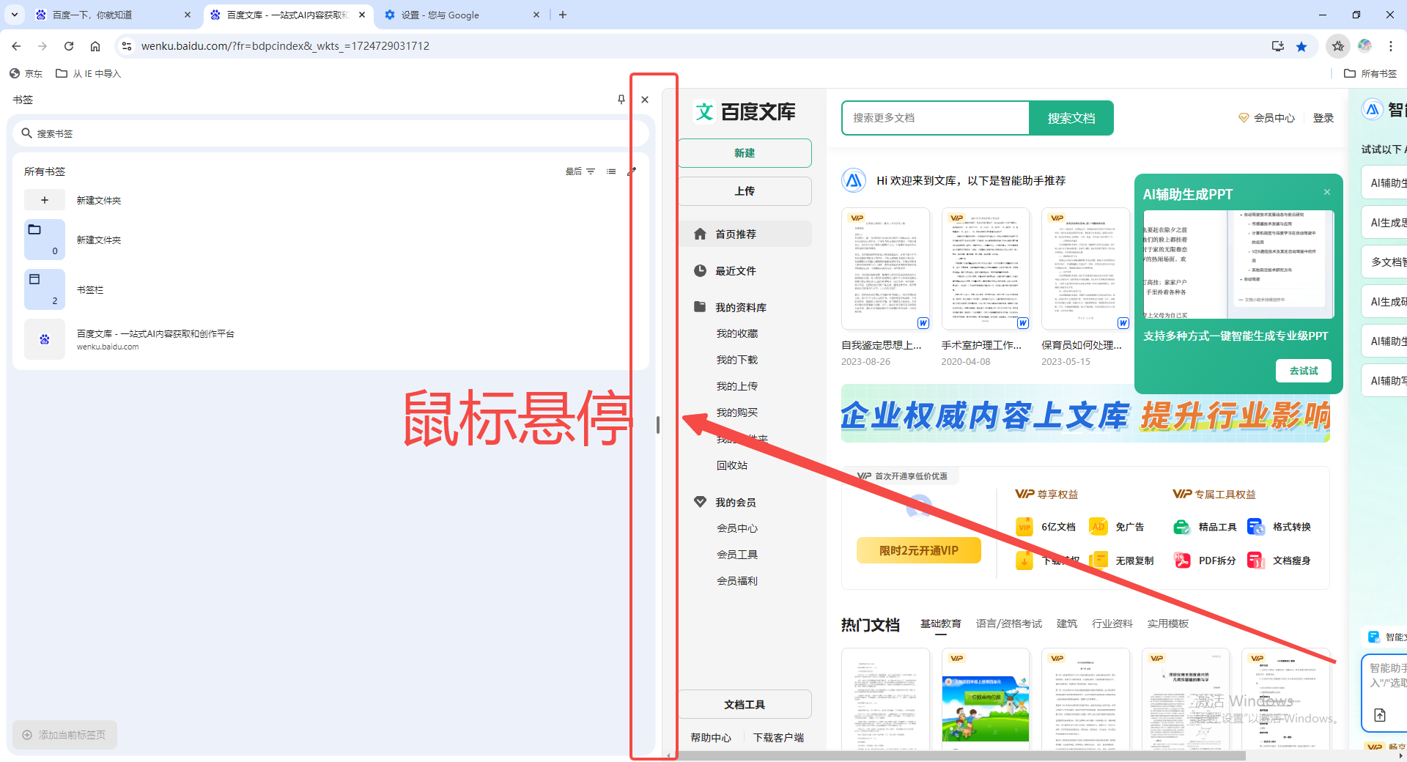Go back to previous page
This screenshot has width=1407, height=762.
[16, 46]
